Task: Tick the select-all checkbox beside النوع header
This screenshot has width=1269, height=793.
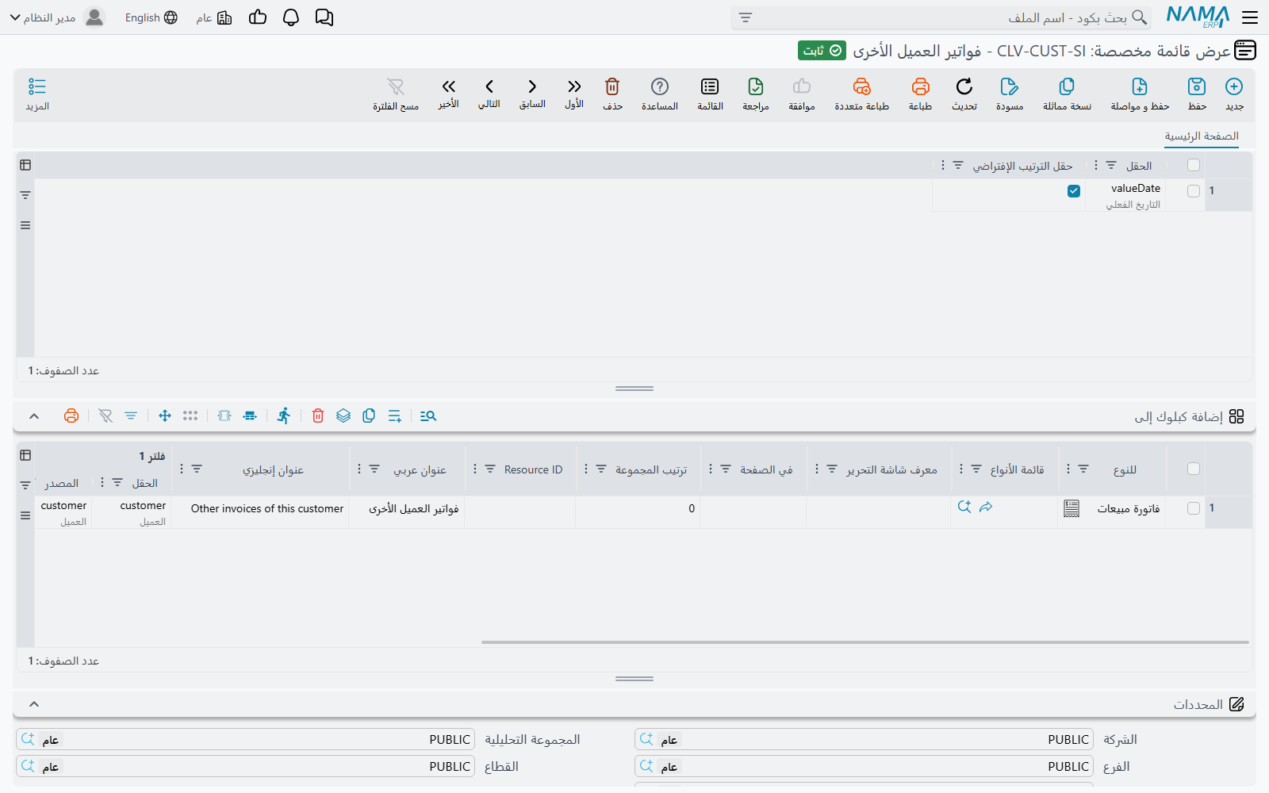Action: pyautogui.click(x=1194, y=469)
